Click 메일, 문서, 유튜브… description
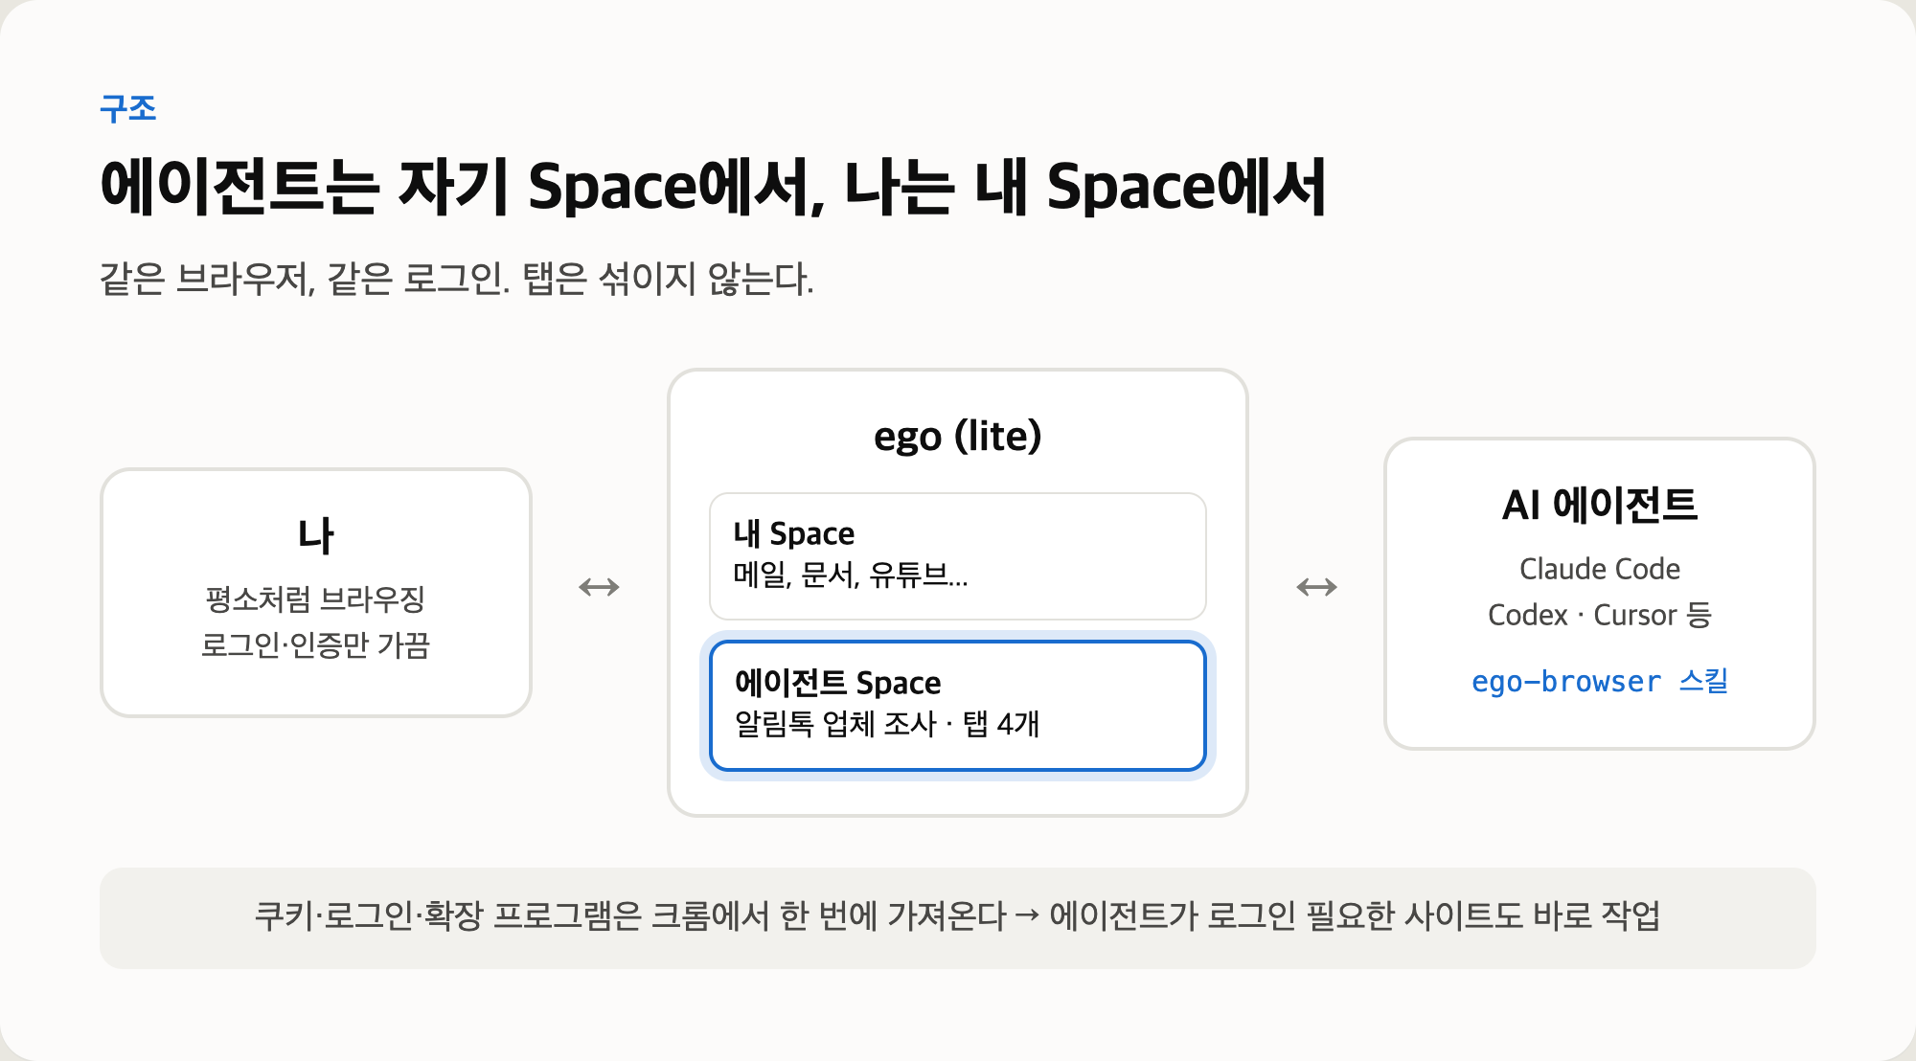The height and width of the screenshot is (1061, 1916). [851, 575]
